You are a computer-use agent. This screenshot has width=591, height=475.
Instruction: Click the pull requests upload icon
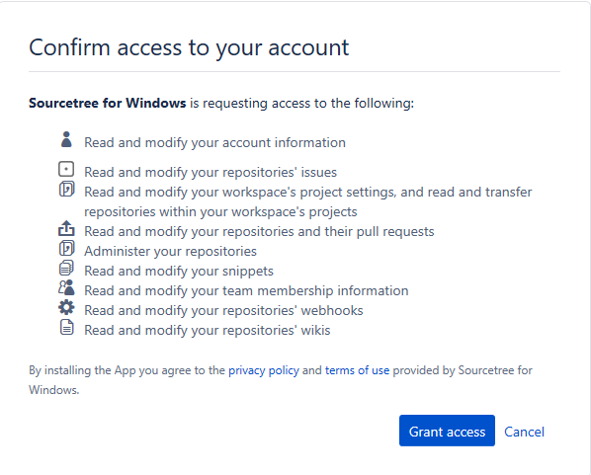coord(66,228)
